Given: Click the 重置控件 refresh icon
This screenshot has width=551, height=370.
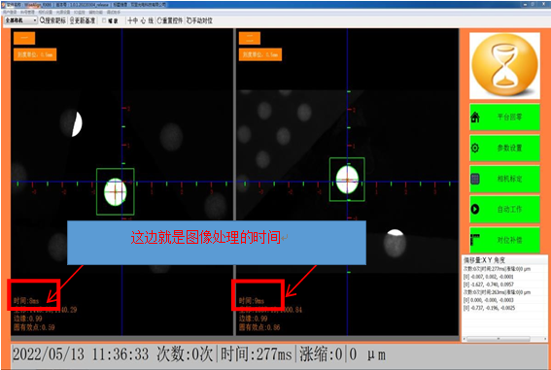Looking at the screenshot, I should click(x=159, y=20).
